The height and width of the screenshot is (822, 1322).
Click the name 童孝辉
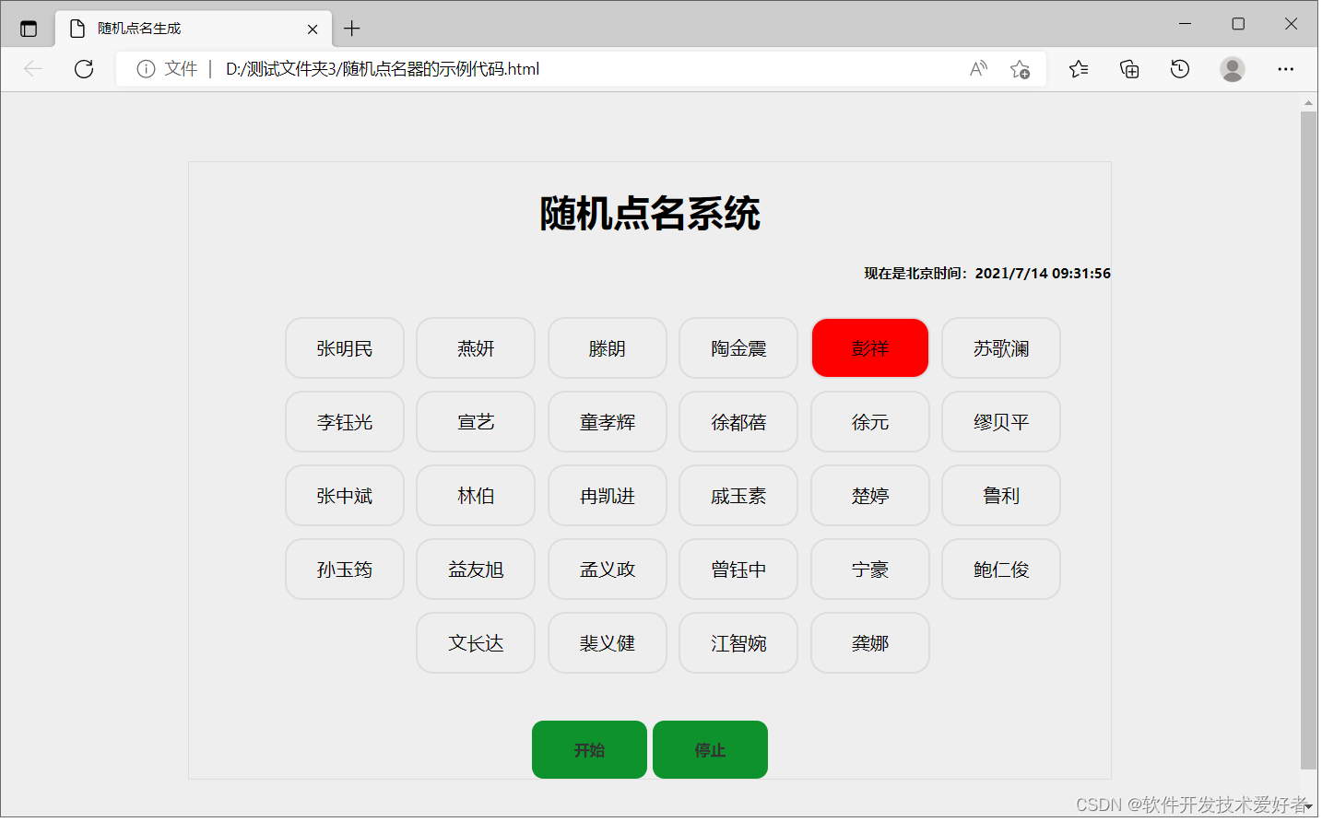click(608, 422)
